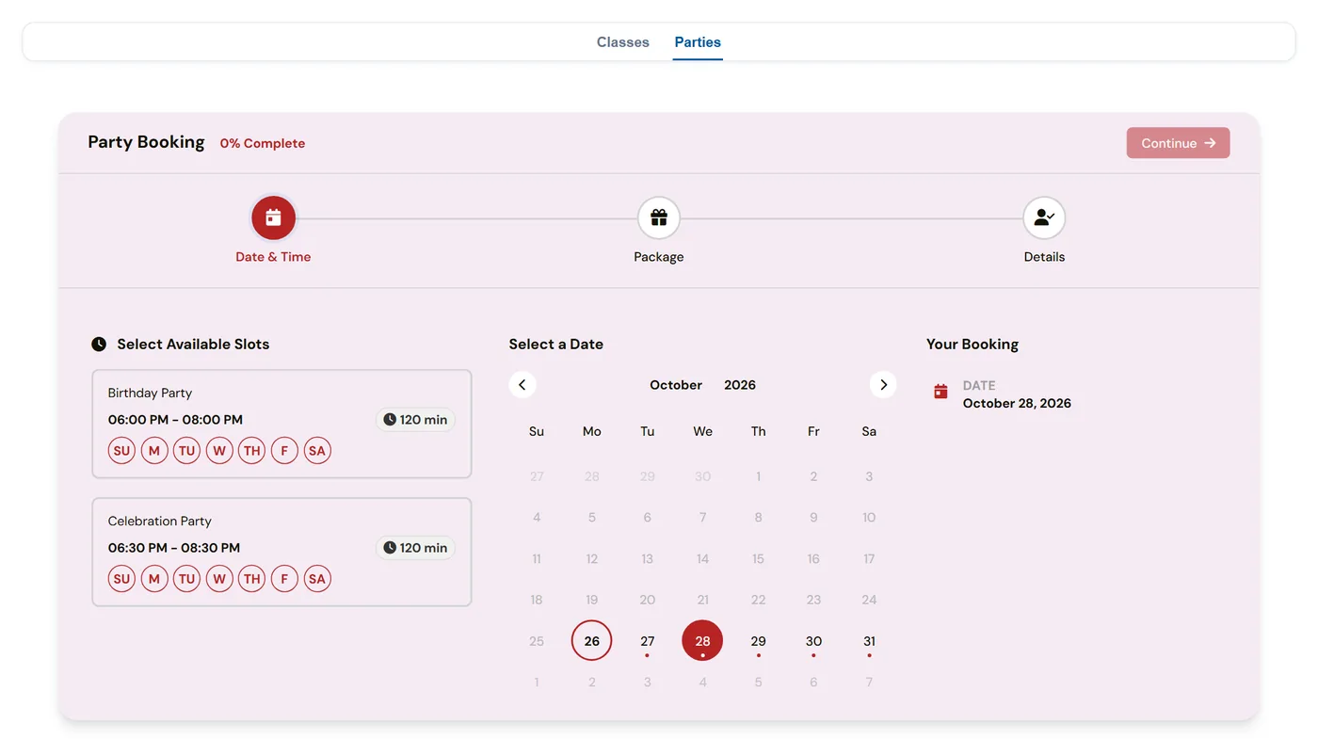Switch to the Classes tab
This screenshot has height=739, width=1318.
pos(623,42)
